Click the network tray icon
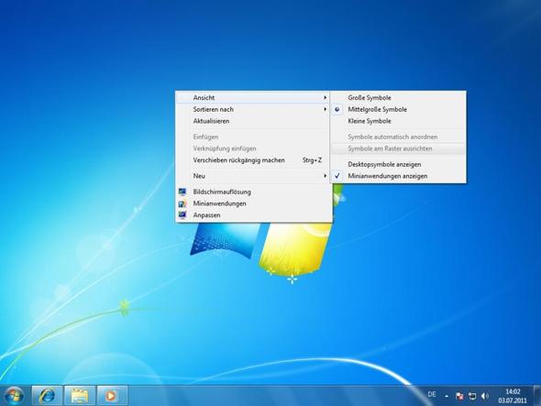Image resolution: width=541 pixels, height=406 pixels. (x=472, y=396)
